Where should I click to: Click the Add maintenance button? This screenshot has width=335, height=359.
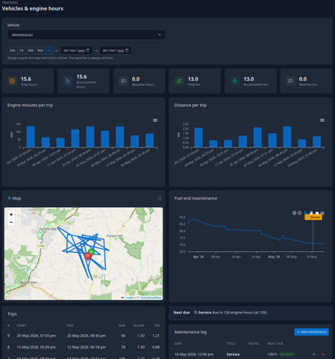click(x=312, y=332)
